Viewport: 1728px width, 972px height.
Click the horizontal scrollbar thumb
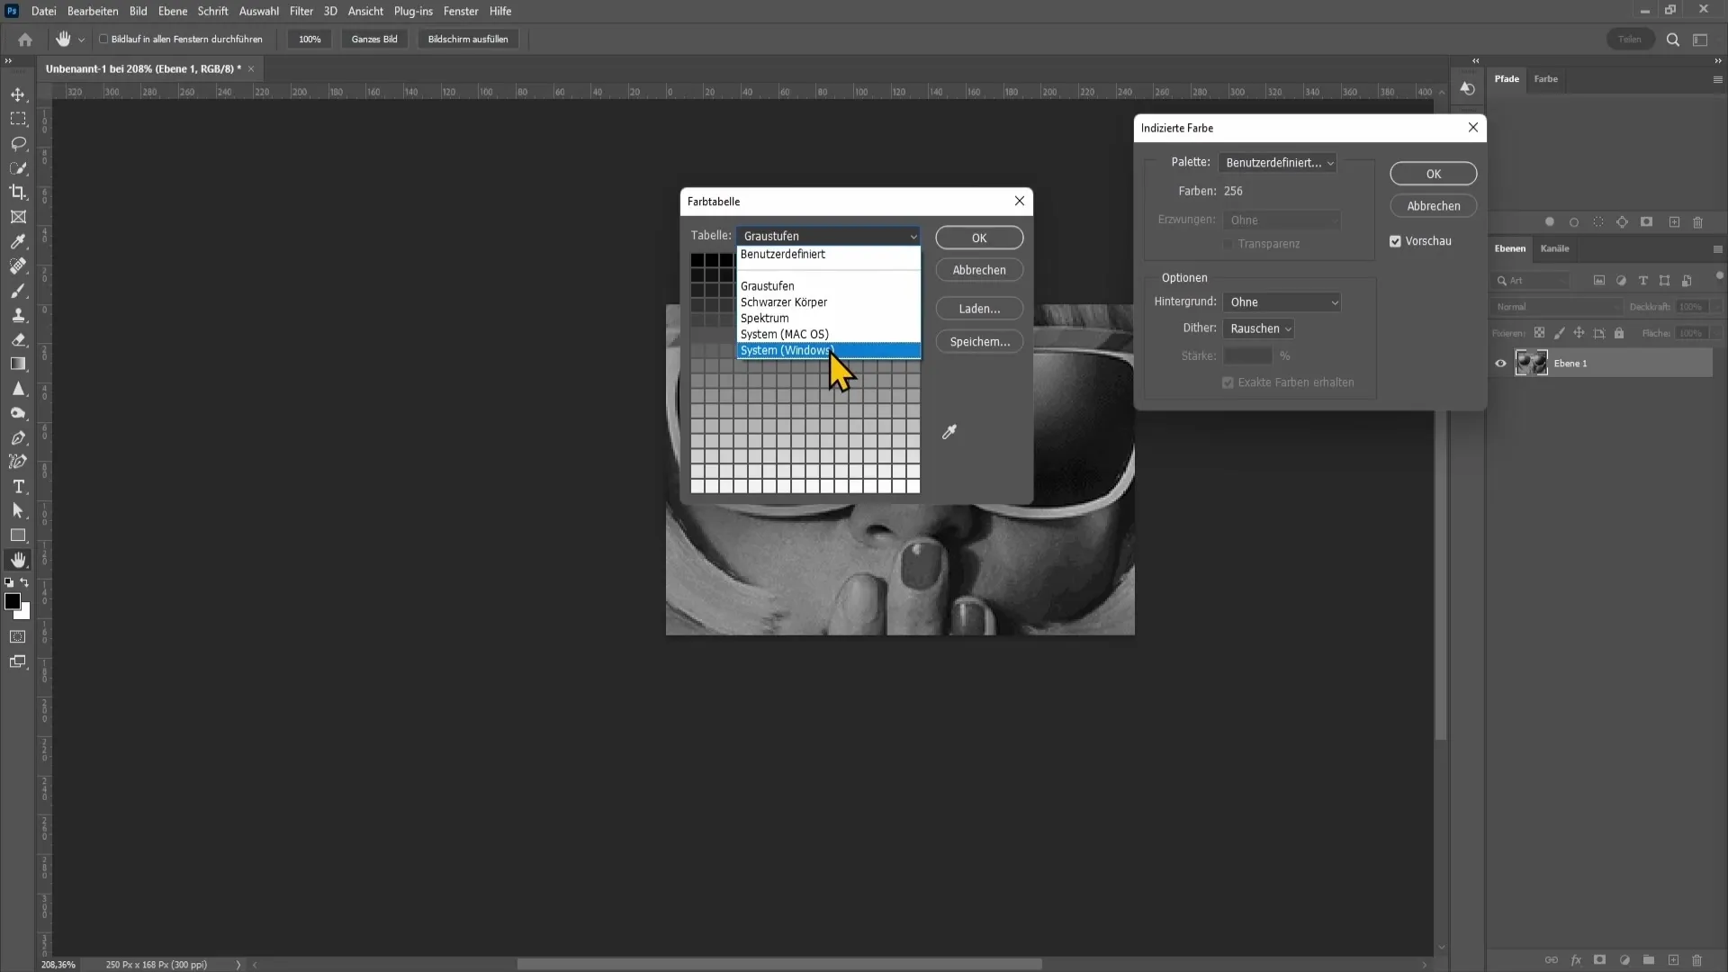[x=779, y=965]
